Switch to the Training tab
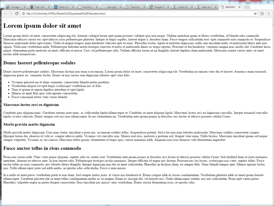The width and height of the screenshot is (274, 206). click(x=135, y=7)
